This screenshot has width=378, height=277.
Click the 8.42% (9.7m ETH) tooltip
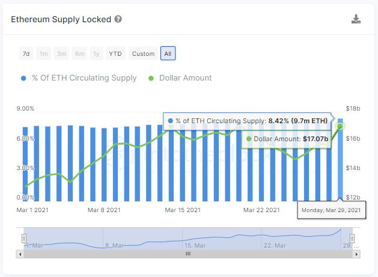click(x=248, y=121)
